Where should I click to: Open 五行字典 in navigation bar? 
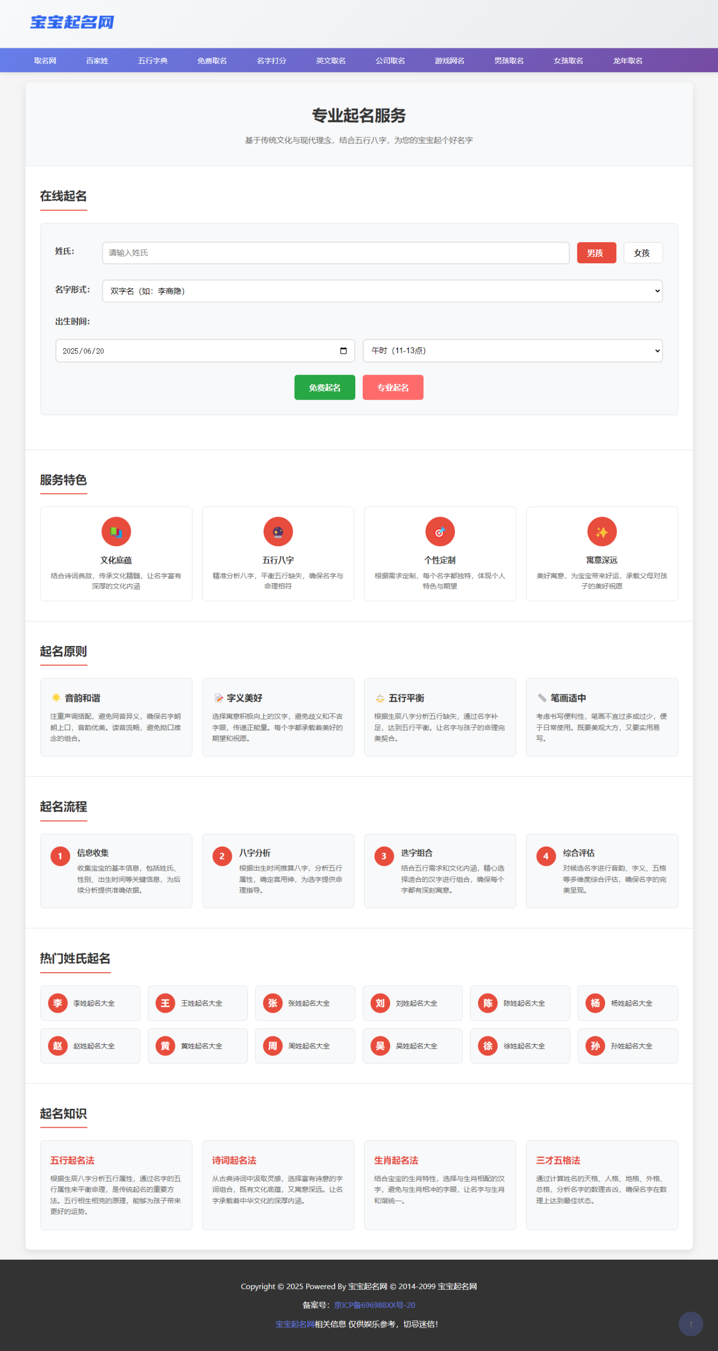153,61
